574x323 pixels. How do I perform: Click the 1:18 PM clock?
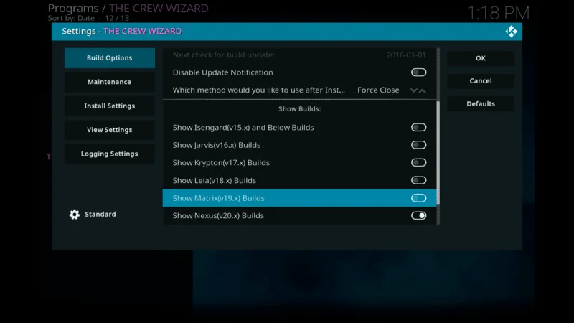498,13
